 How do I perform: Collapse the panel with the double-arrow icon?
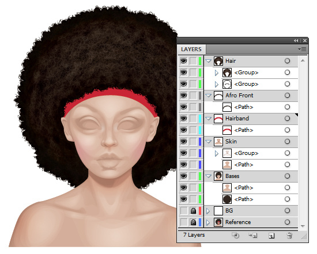(296, 41)
